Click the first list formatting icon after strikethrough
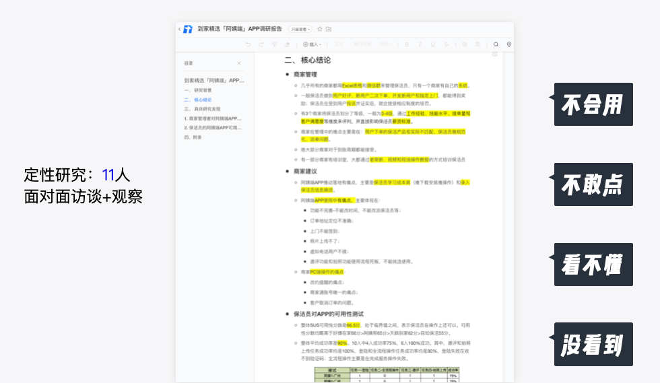Viewport: 660px width, 383px height. coord(464,44)
